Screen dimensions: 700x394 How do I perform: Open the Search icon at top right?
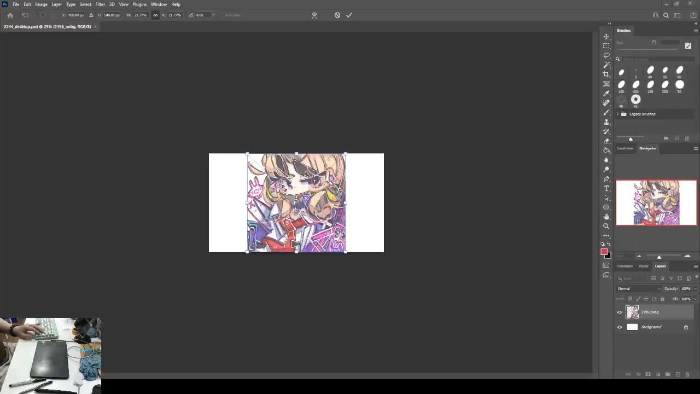click(x=666, y=15)
